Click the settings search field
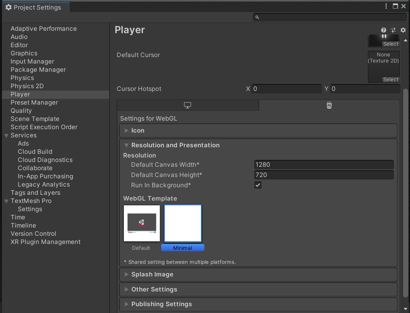Viewport: 410px width, 313px height. click(x=330, y=17)
